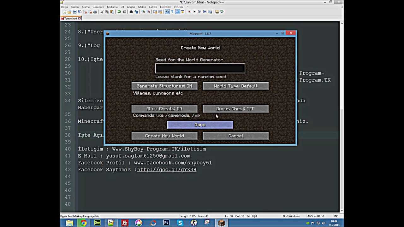Click the İletişim line 40 text
404x227 pixels.
tap(142, 149)
